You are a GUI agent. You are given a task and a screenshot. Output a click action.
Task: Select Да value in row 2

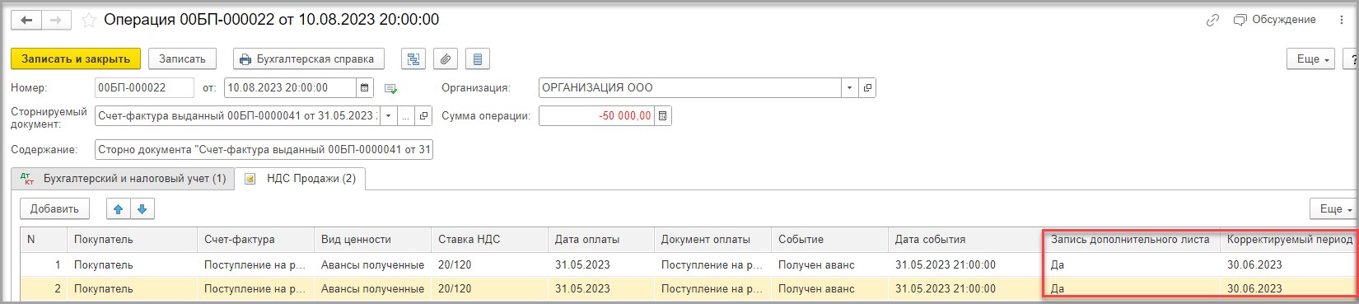tap(1132, 289)
